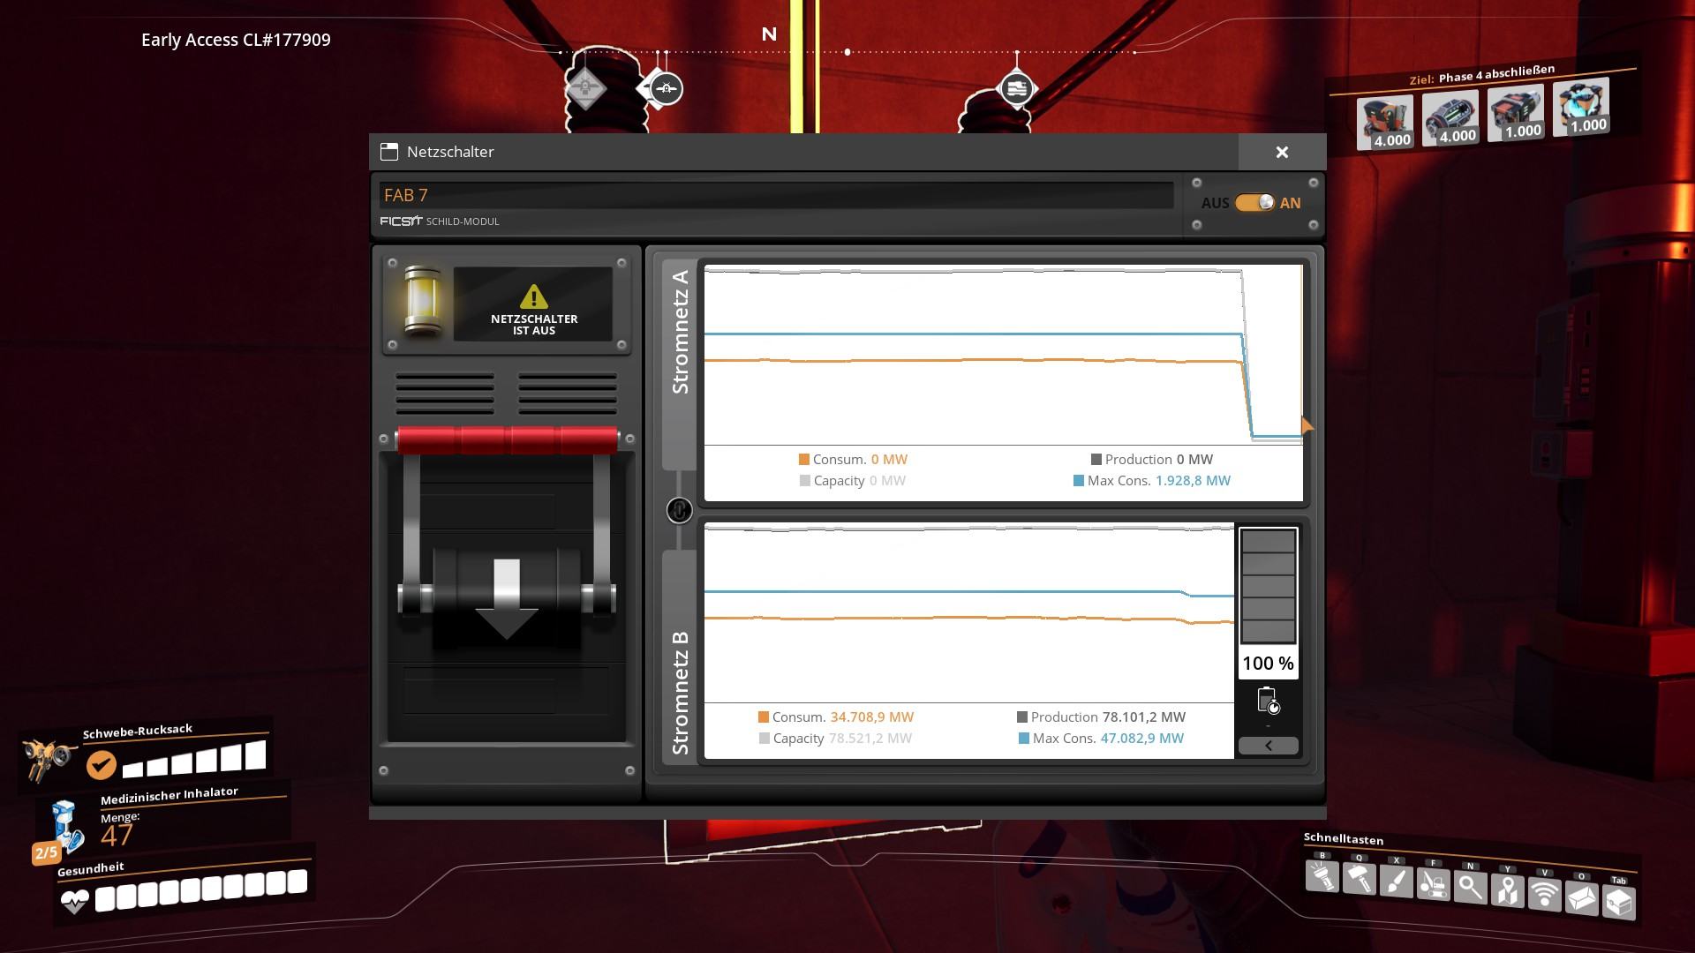The width and height of the screenshot is (1695, 953).
Task: Click the health heart icon
Action: click(74, 902)
